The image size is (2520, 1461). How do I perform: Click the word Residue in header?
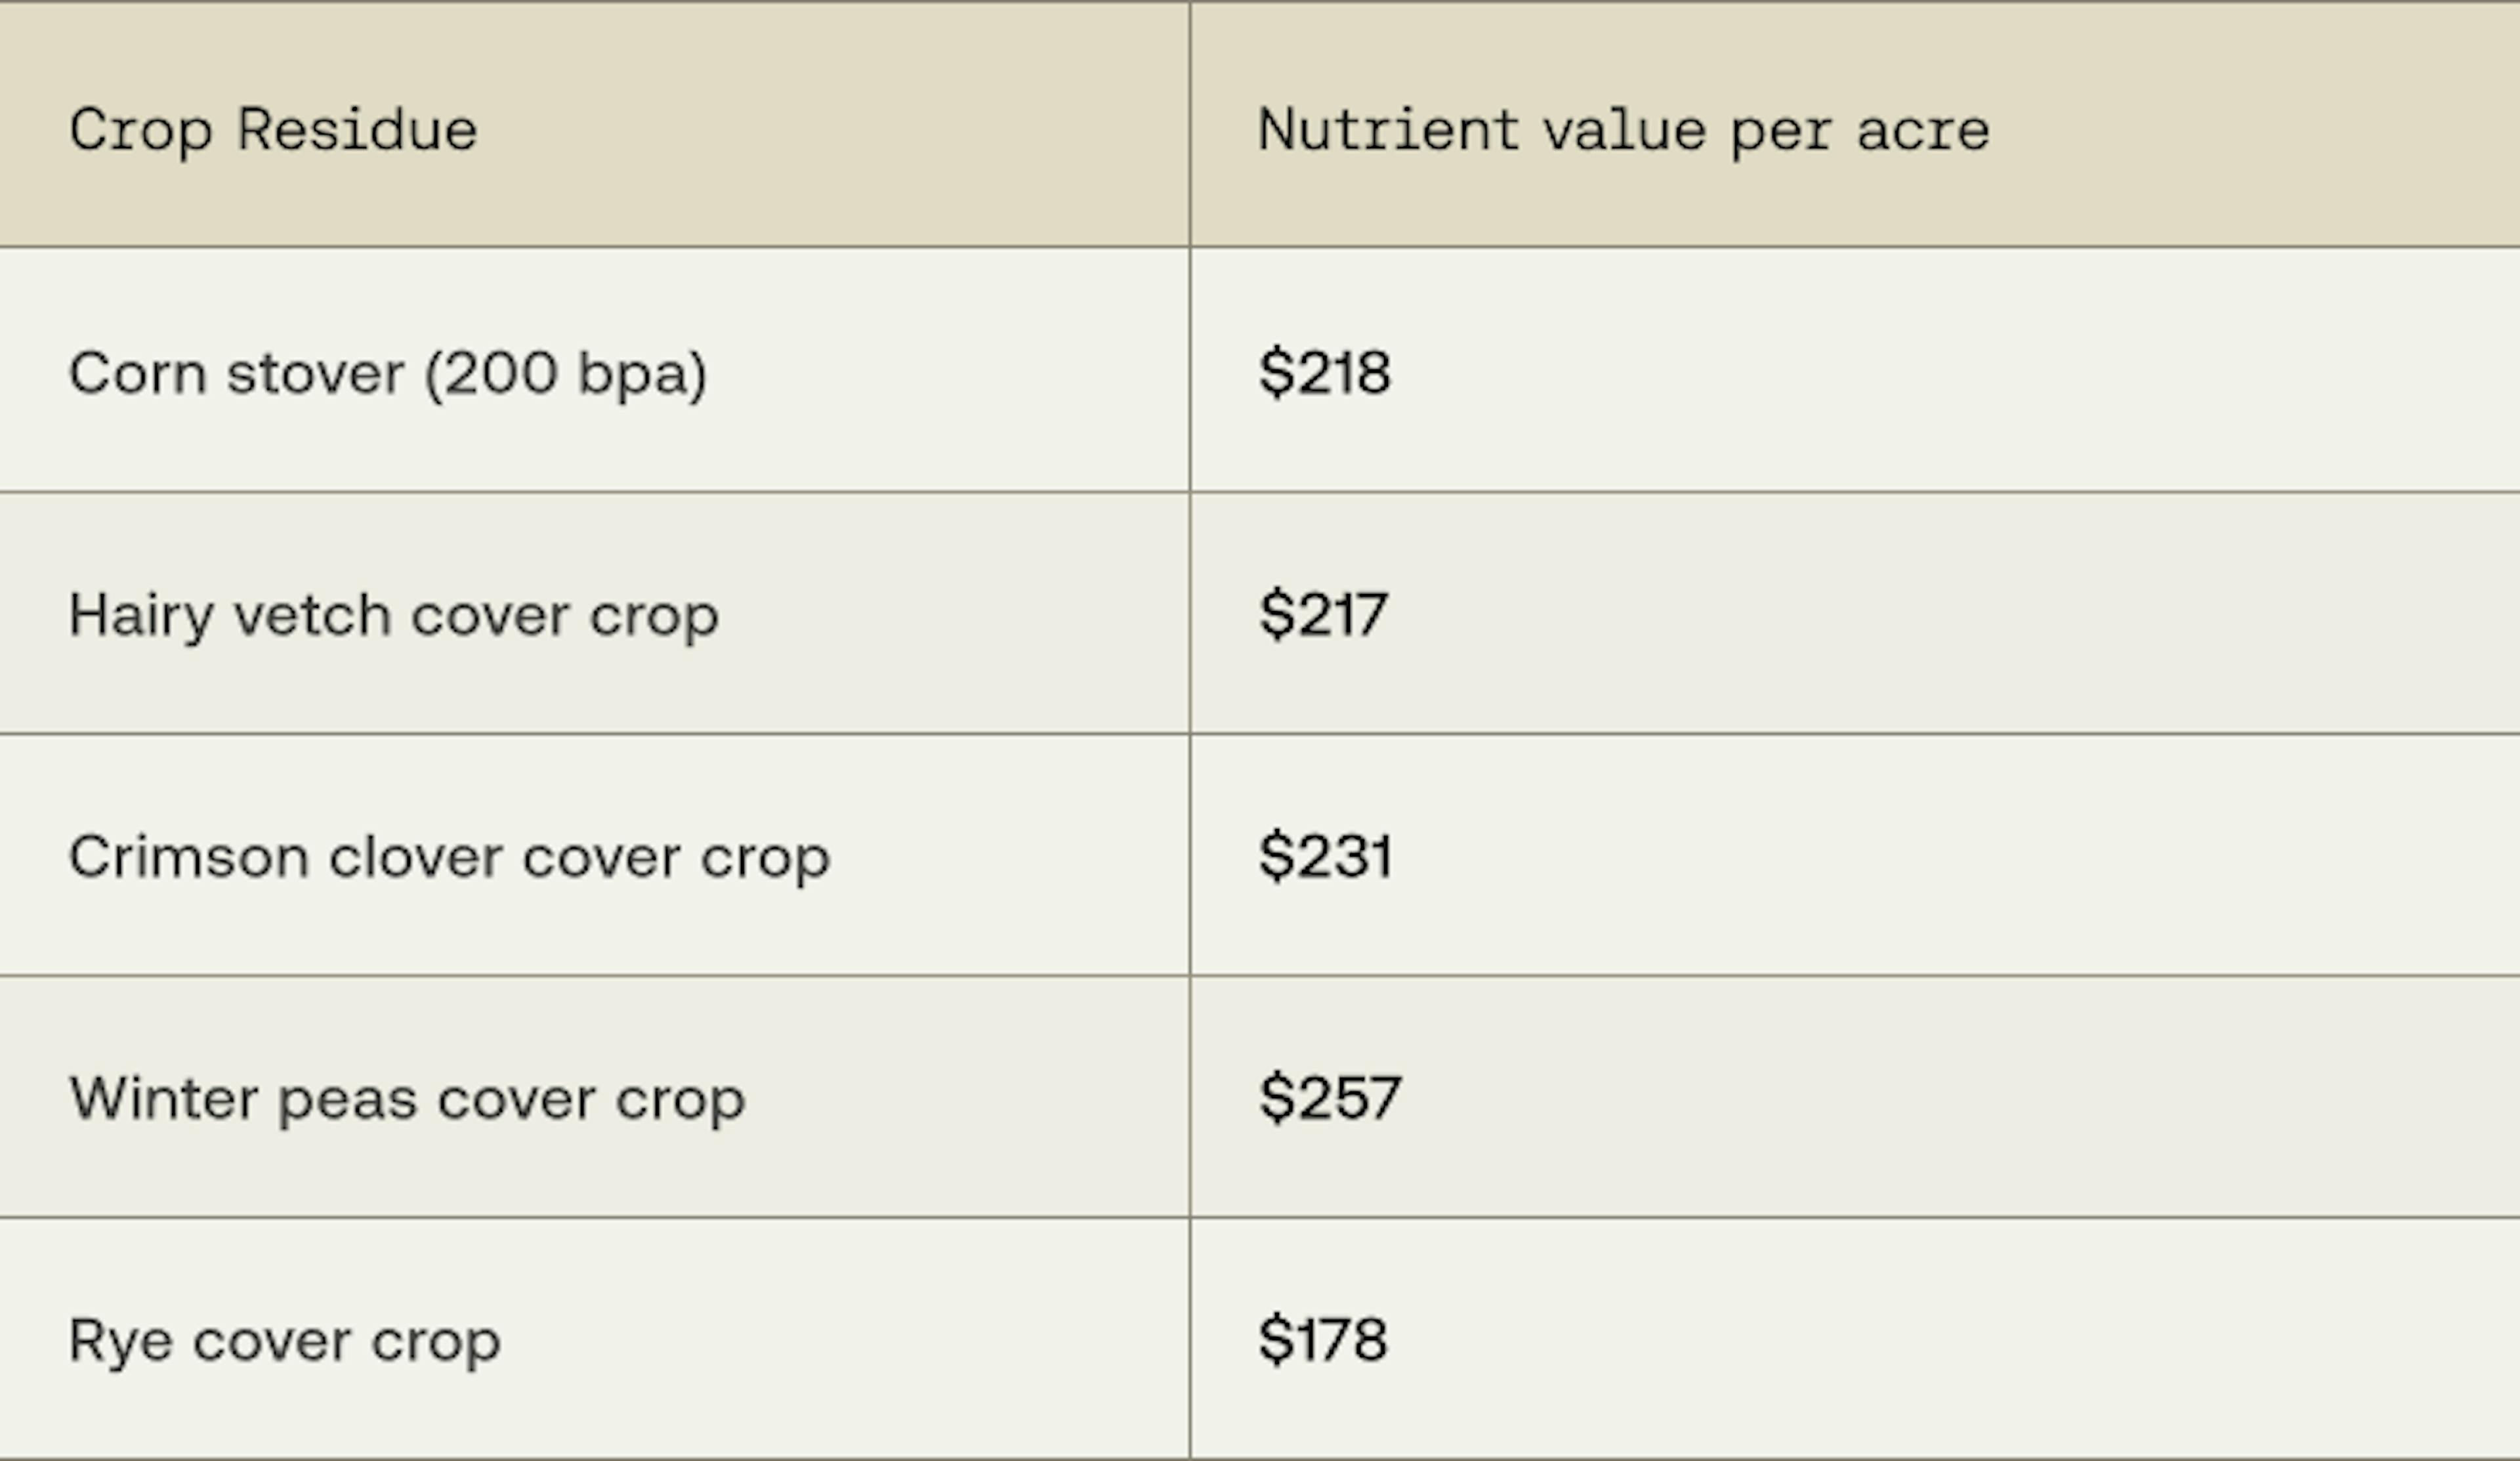357,130
